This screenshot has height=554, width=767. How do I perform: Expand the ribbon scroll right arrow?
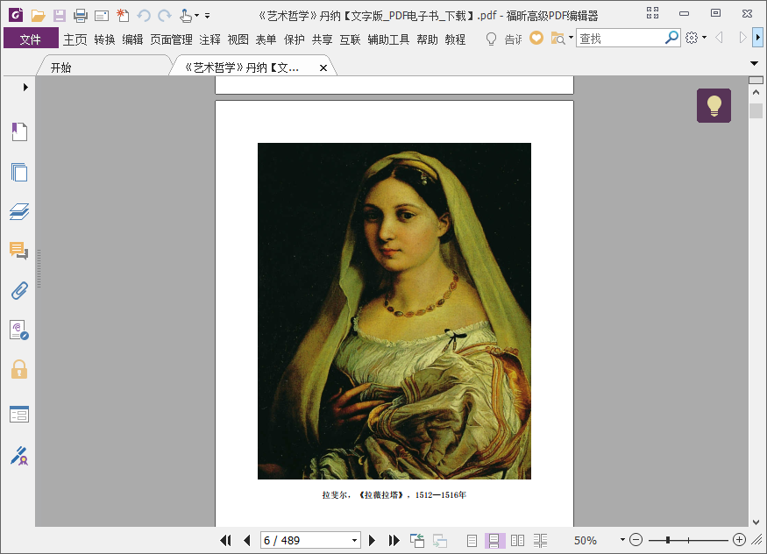click(757, 37)
